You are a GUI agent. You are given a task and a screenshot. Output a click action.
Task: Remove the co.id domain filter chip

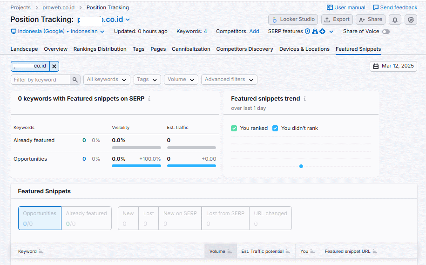pyautogui.click(x=54, y=66)
